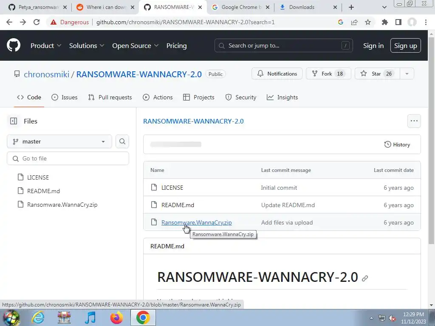The height and width of the screenshot is (326, 435).
Task: Click the Pricing link
Action: coord(176,46)
